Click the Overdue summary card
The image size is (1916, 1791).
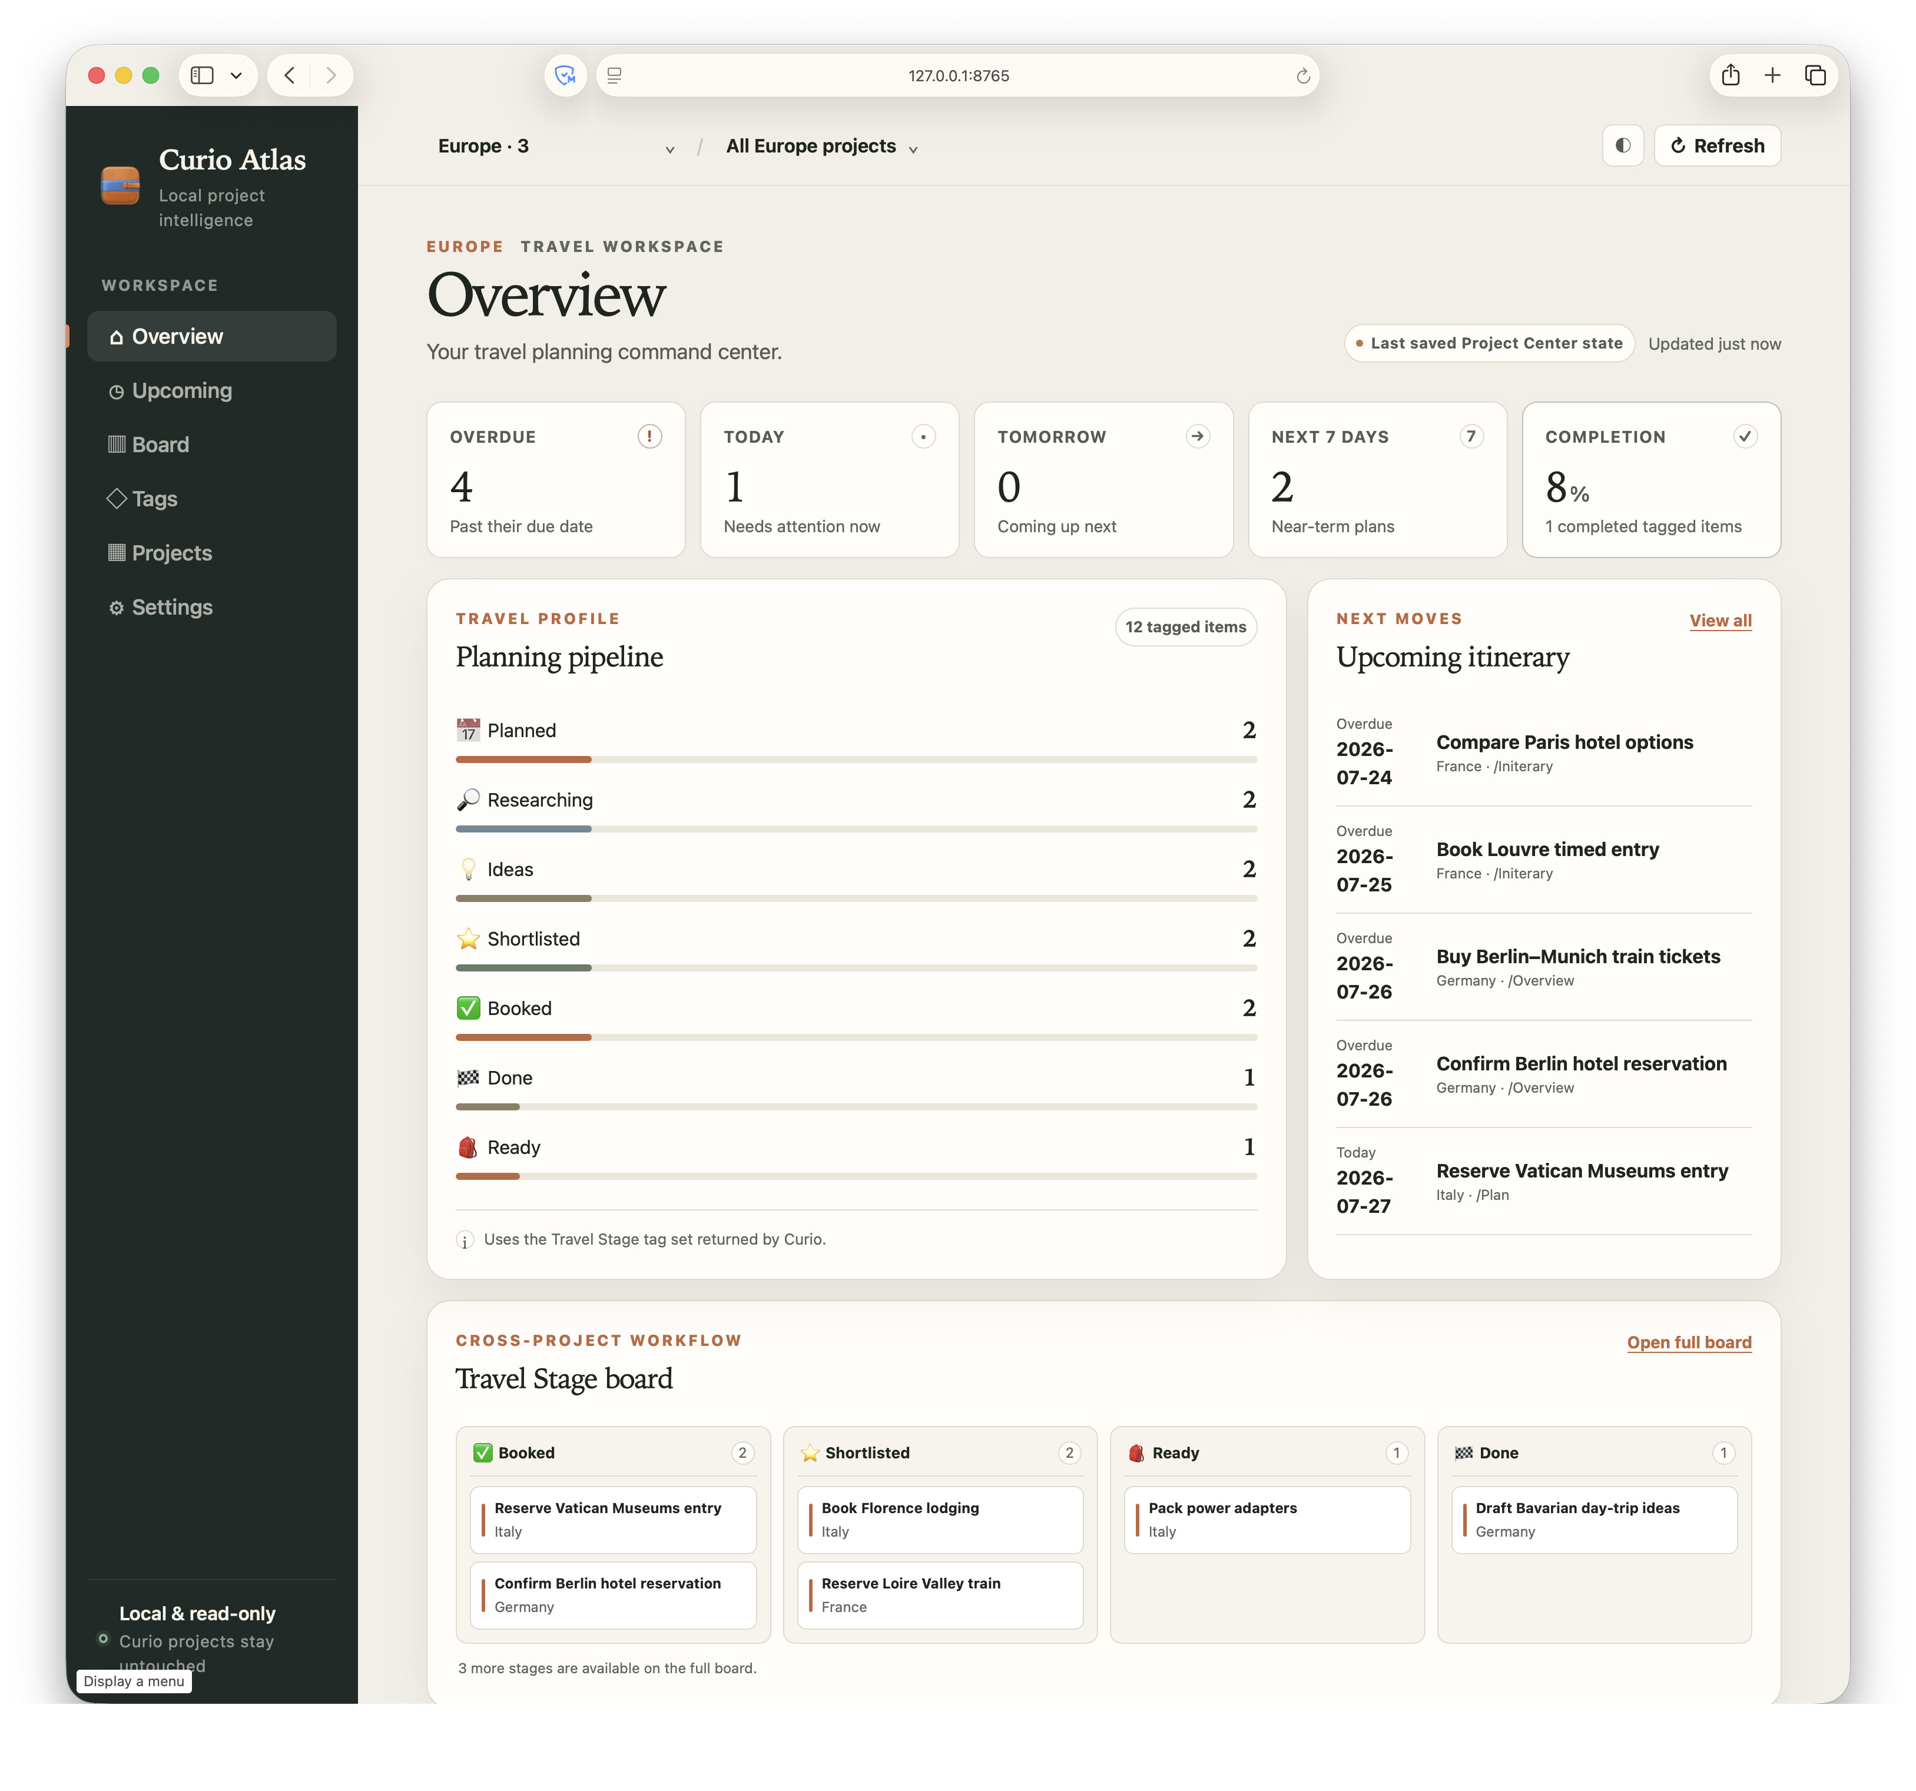click(556, 480)
